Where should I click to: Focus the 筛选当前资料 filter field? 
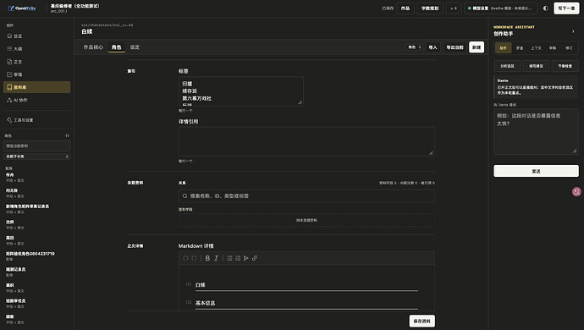[37, 146]
